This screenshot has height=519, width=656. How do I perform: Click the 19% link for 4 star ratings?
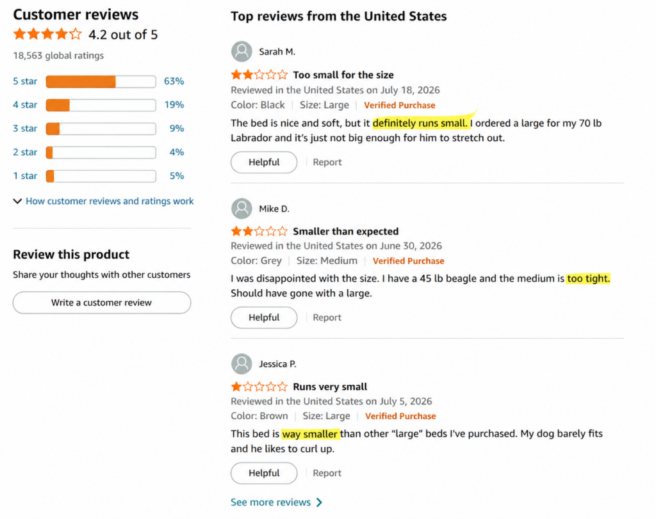(174, 105)
